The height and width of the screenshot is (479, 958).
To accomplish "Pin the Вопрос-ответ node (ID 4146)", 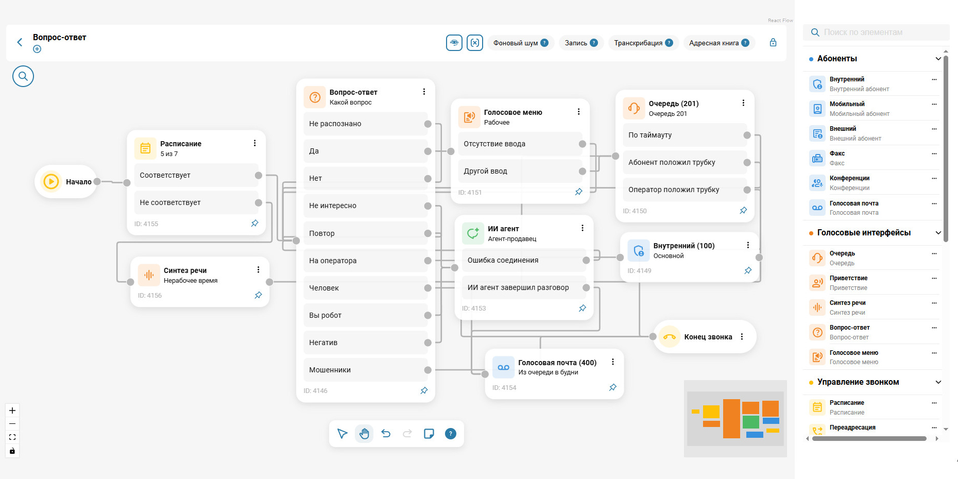I will tap(424, 390).
